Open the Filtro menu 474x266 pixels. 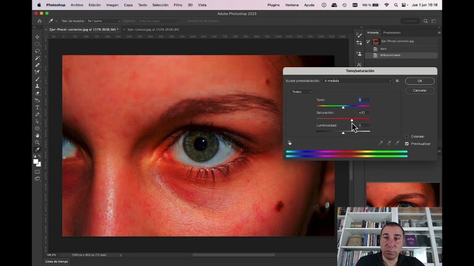[178, 5]
